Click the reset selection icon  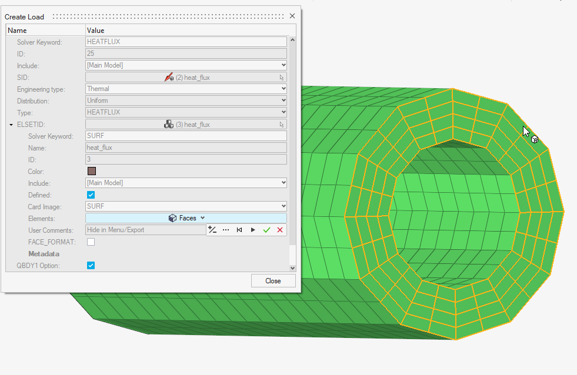click(239, 230)
